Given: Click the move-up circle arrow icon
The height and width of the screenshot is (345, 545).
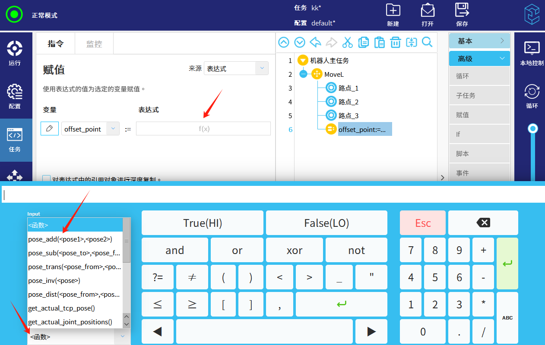Looking at the screenshot, I should coord(284,42).
